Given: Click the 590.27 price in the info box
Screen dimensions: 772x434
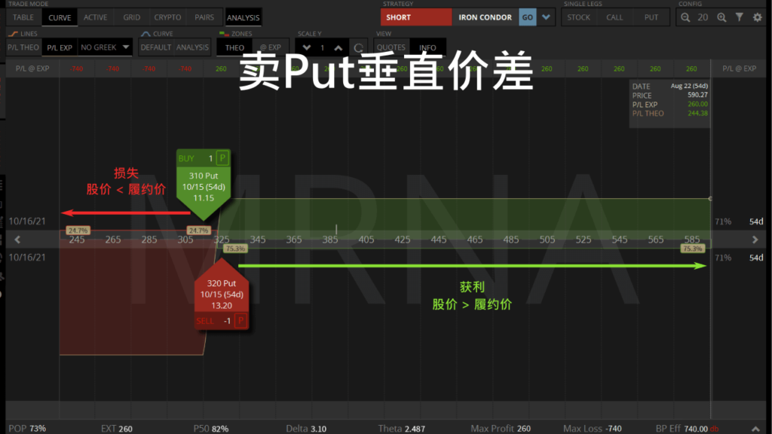Looking at the screenshot, I should click(x=697, y=95).
